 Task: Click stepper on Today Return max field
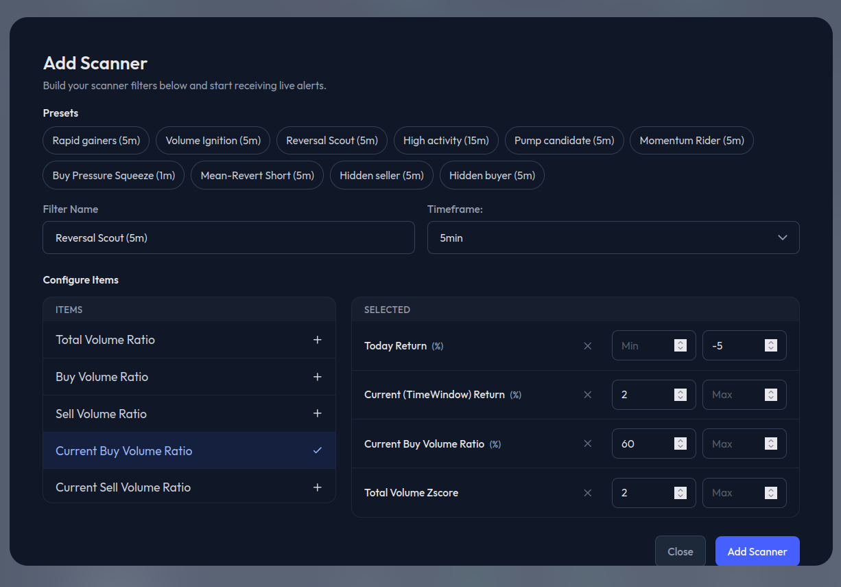click(771, 345)
